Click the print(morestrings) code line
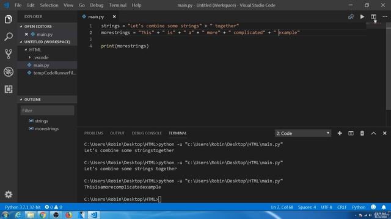The image size is (391, 219). [x=125, y=46]
